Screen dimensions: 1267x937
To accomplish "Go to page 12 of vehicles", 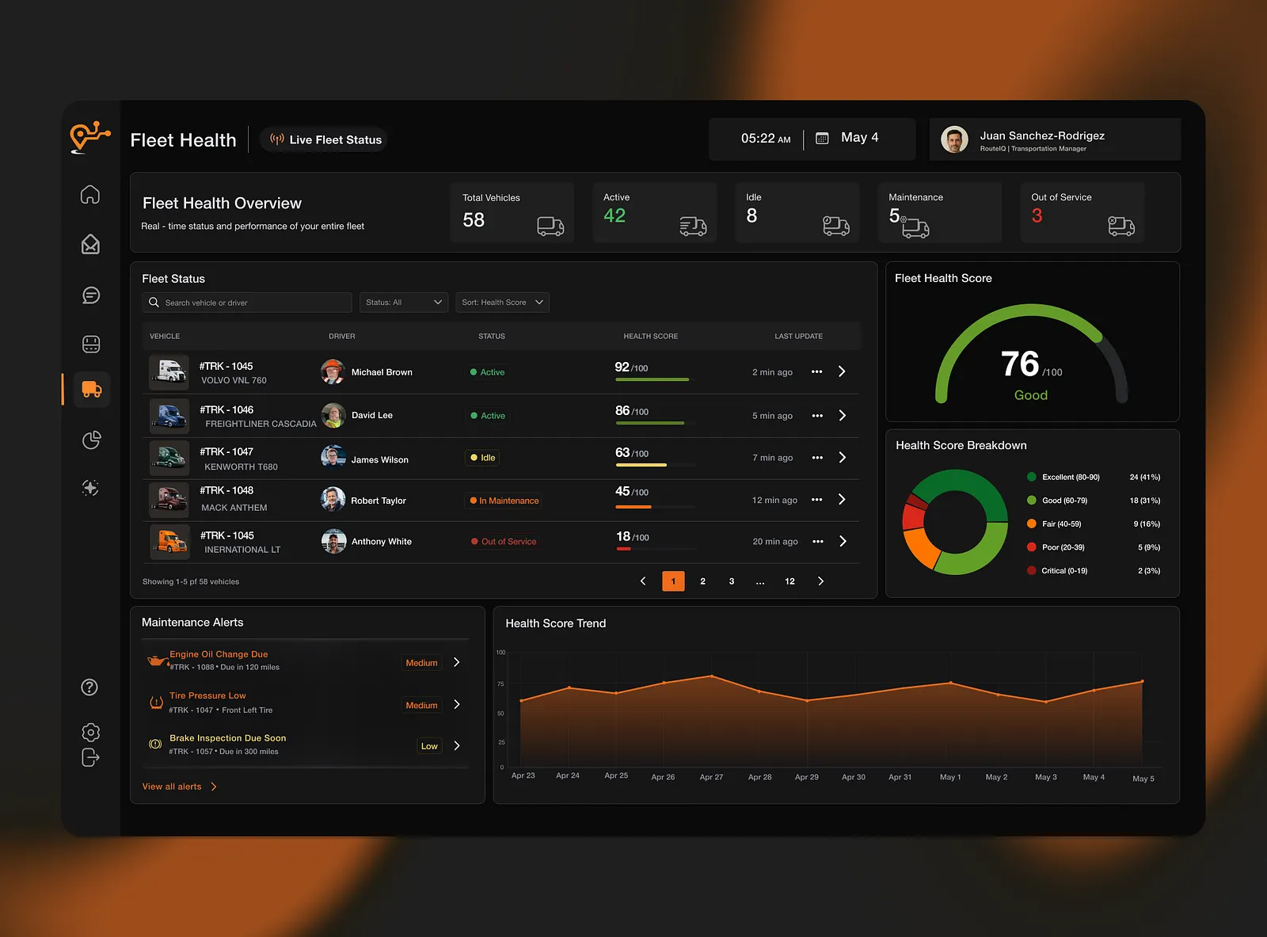I will coord(789,581).
